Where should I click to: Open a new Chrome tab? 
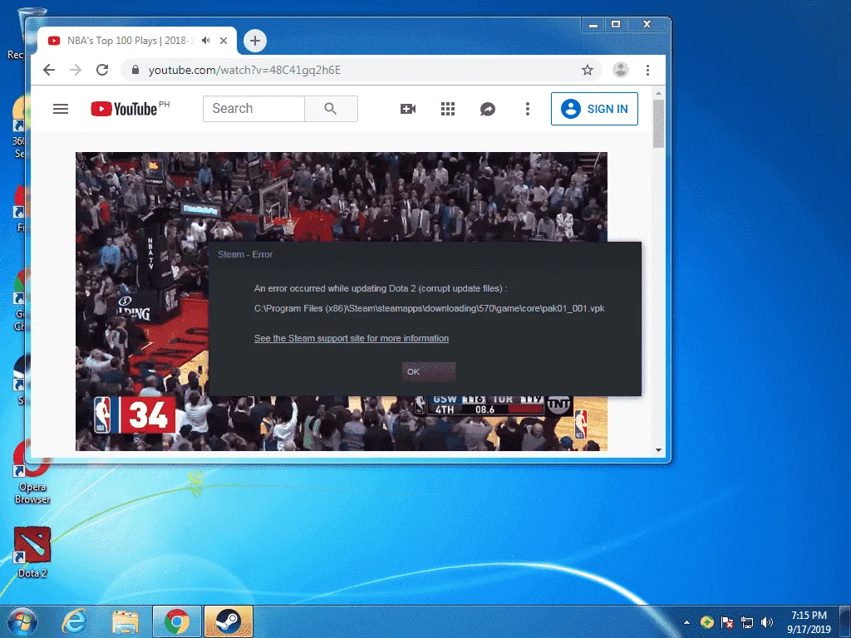tap(254, 41)
